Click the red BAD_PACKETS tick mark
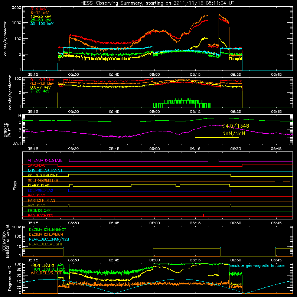 point(203,215)
